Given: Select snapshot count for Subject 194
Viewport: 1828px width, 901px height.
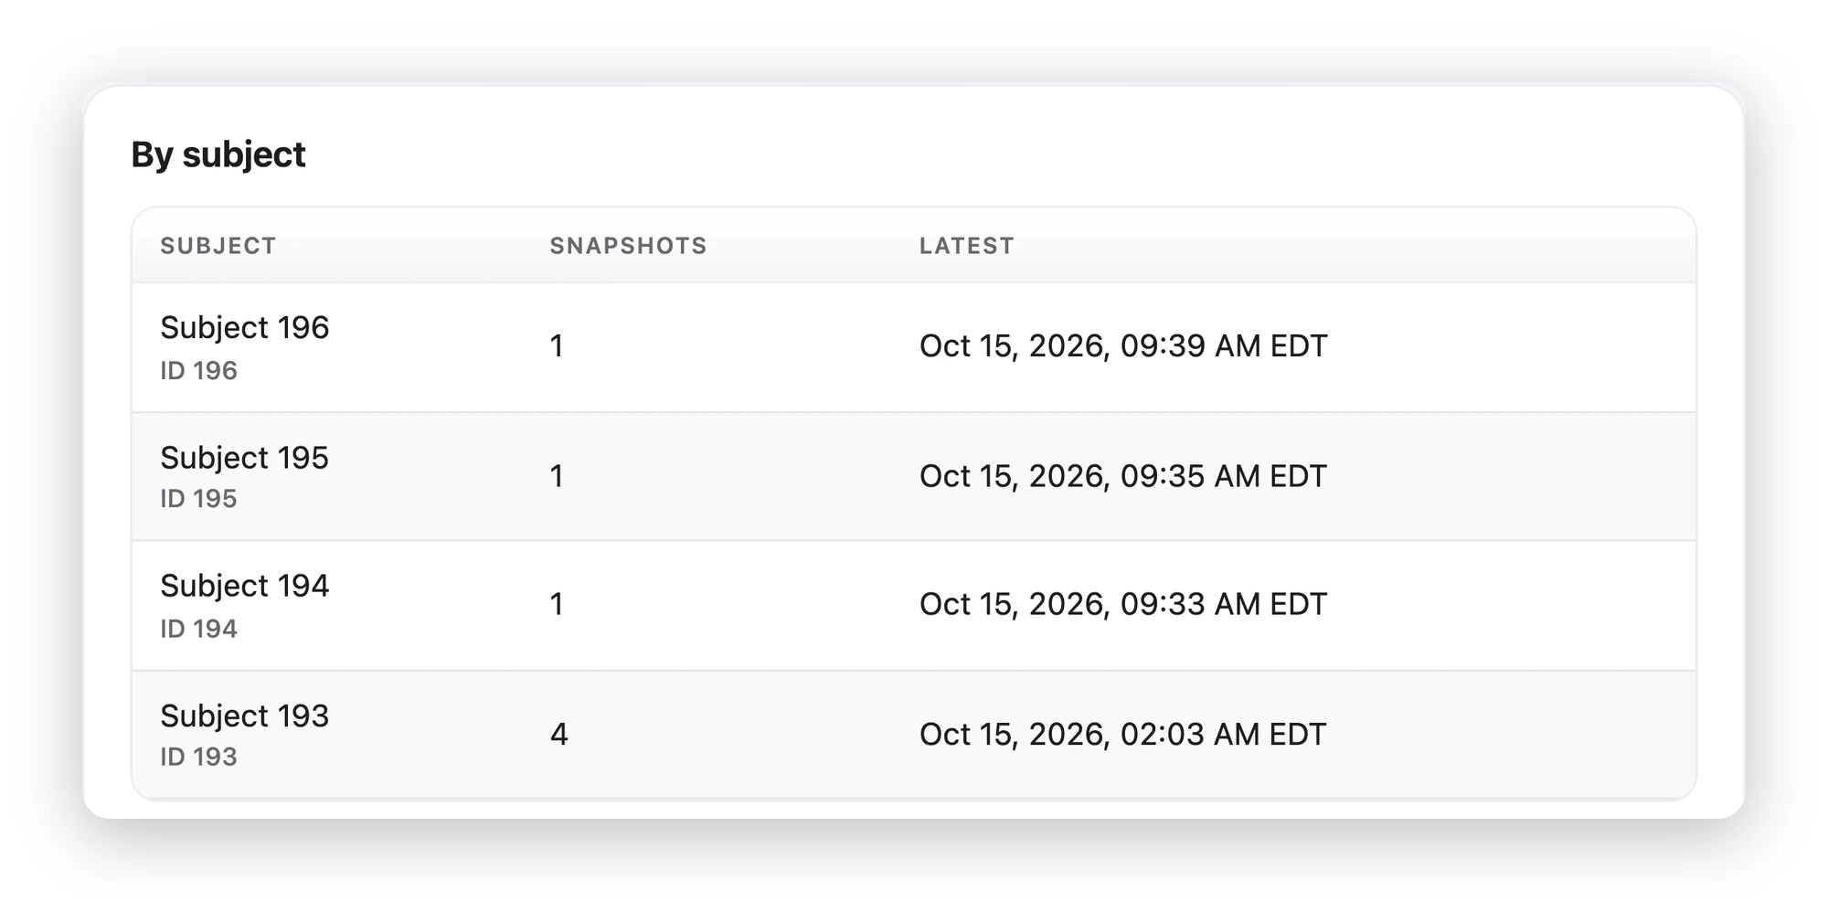Looking at the screenshot, I should (x=556, y=604).
